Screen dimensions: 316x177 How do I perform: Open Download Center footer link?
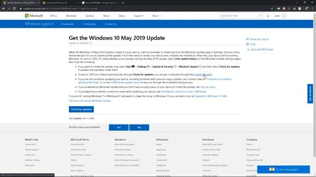(78, 149)
